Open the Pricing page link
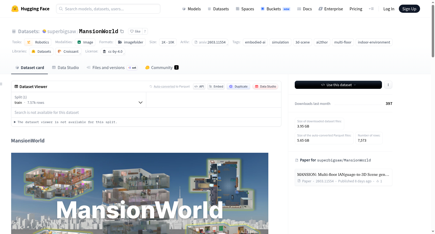 tap(356, 9)
